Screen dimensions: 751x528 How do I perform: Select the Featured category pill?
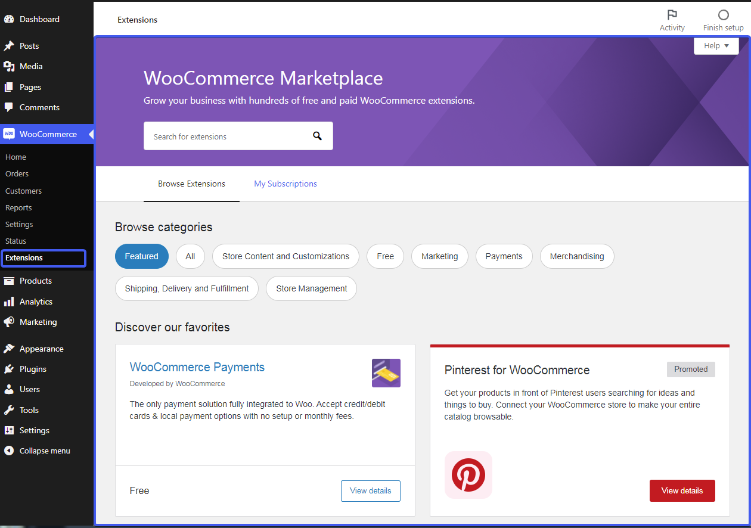pos(141,256)
